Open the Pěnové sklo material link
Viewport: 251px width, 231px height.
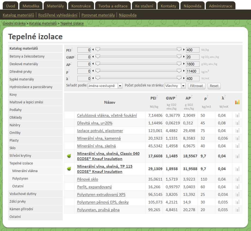87,179
